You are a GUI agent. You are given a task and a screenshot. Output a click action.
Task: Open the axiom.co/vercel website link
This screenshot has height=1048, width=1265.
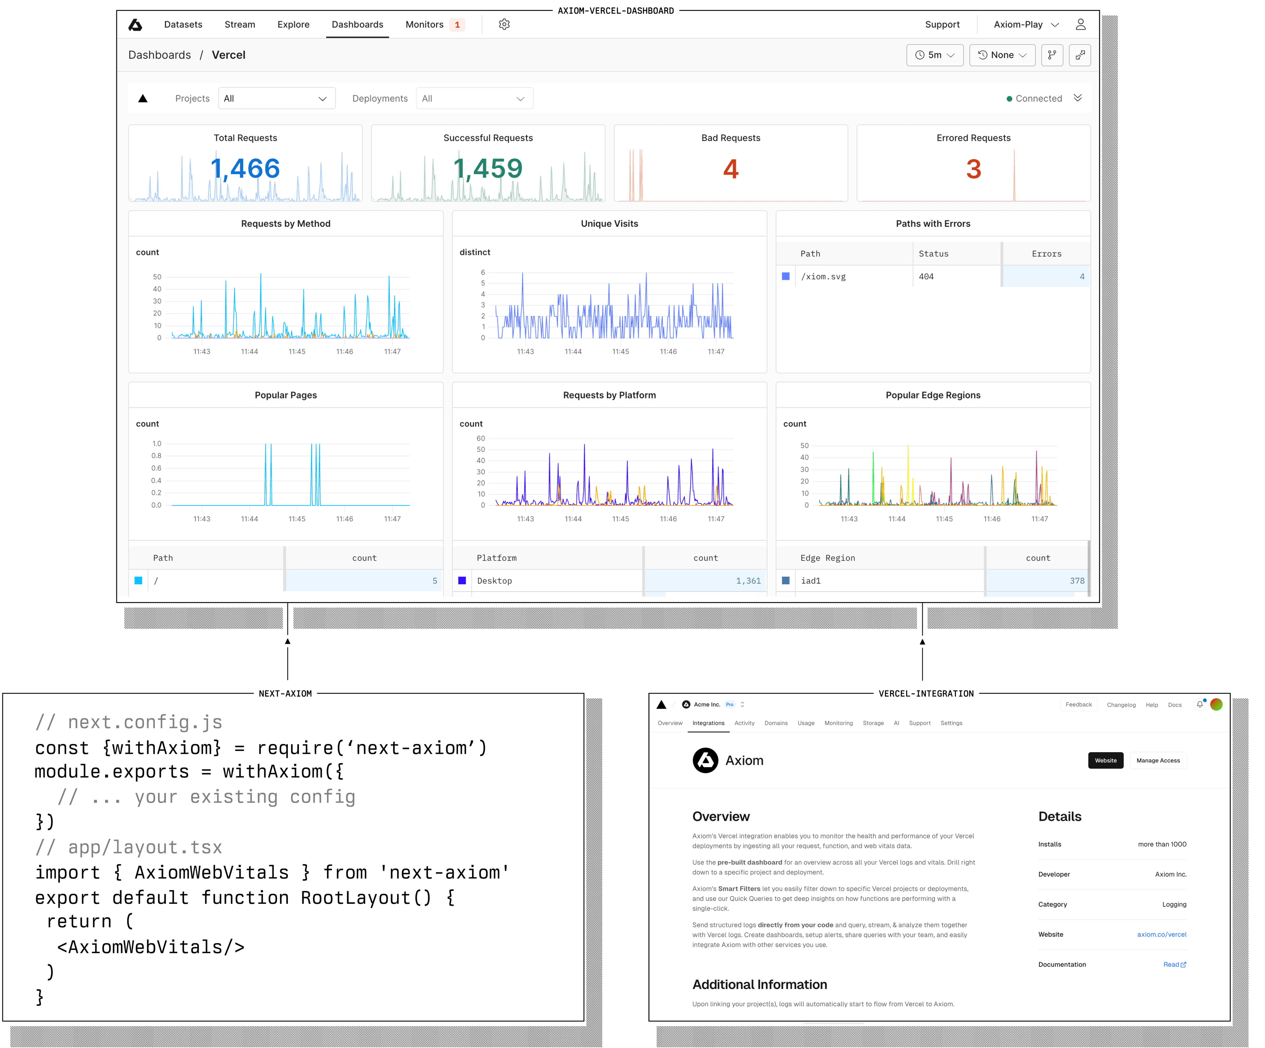coord(1161,934)
